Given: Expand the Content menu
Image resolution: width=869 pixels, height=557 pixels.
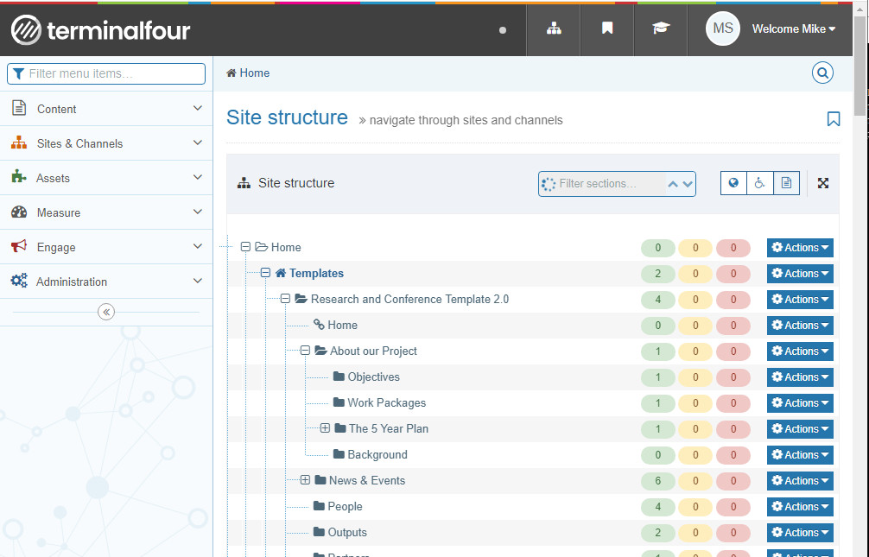Looking at the screenshot, I should pos(106,109).
